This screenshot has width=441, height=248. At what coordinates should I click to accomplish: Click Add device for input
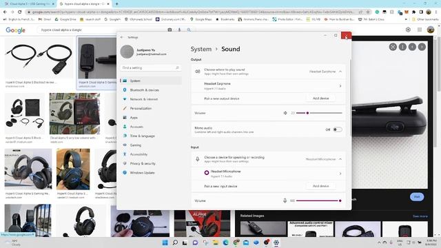(x=320, y=186)
